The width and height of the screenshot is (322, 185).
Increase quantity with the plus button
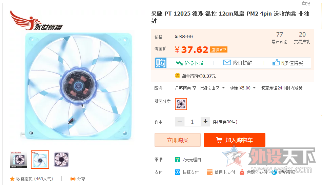pyautogui.click(x=205, y=122)
